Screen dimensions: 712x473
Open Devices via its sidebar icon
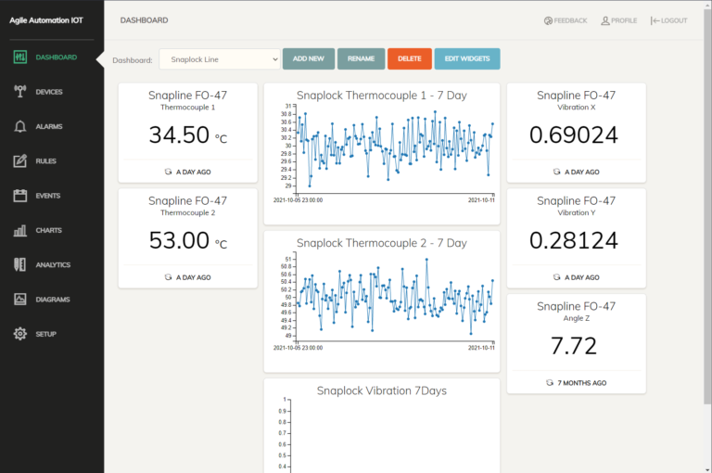point(20,92)
